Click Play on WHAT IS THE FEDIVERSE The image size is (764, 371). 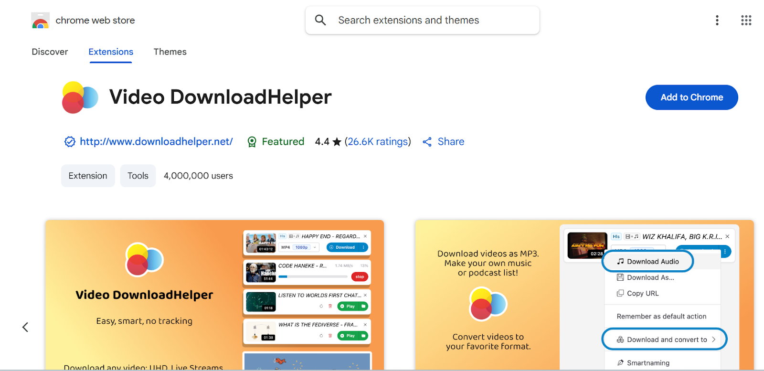(x=348, y=336)
